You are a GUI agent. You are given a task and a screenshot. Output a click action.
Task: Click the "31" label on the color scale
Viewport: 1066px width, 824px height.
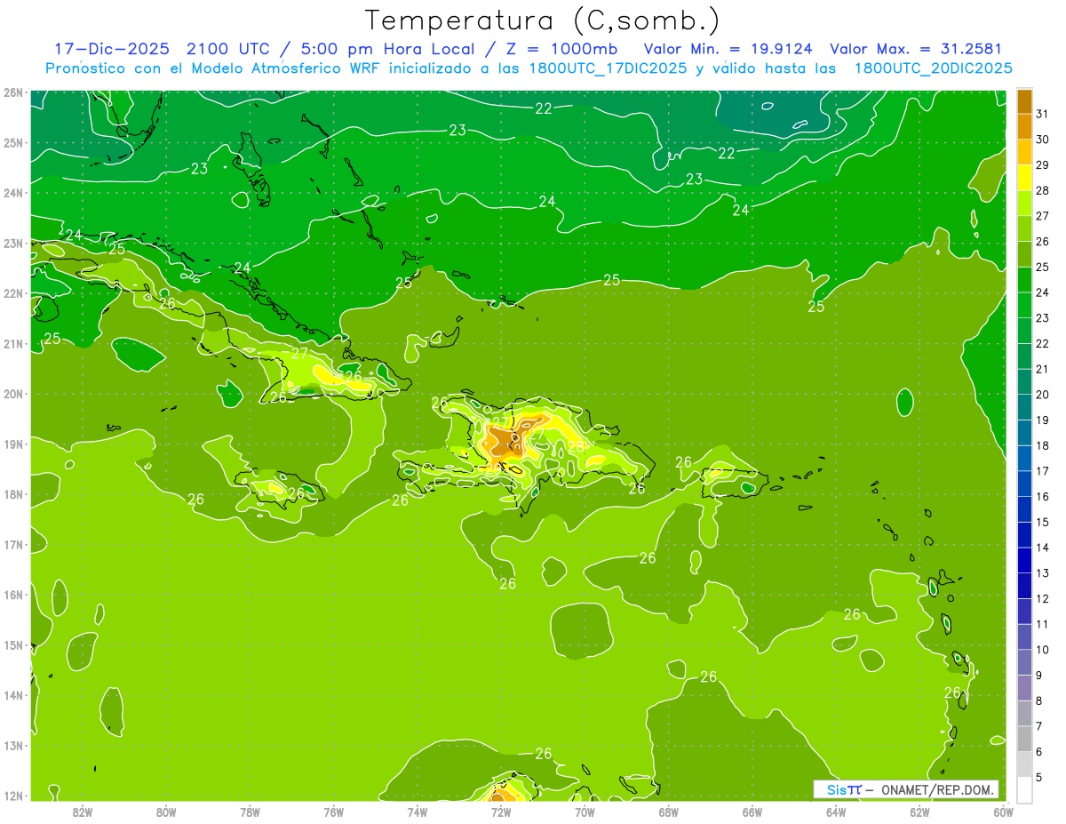point(1043,114)
